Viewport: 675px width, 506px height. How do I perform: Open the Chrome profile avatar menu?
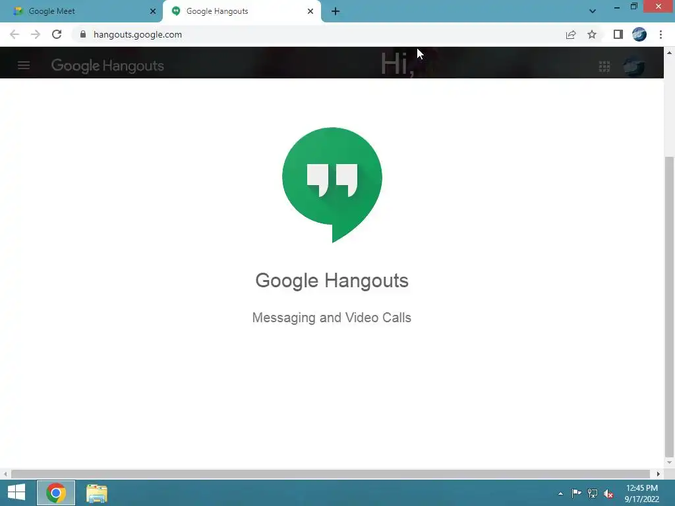(639, 34)
